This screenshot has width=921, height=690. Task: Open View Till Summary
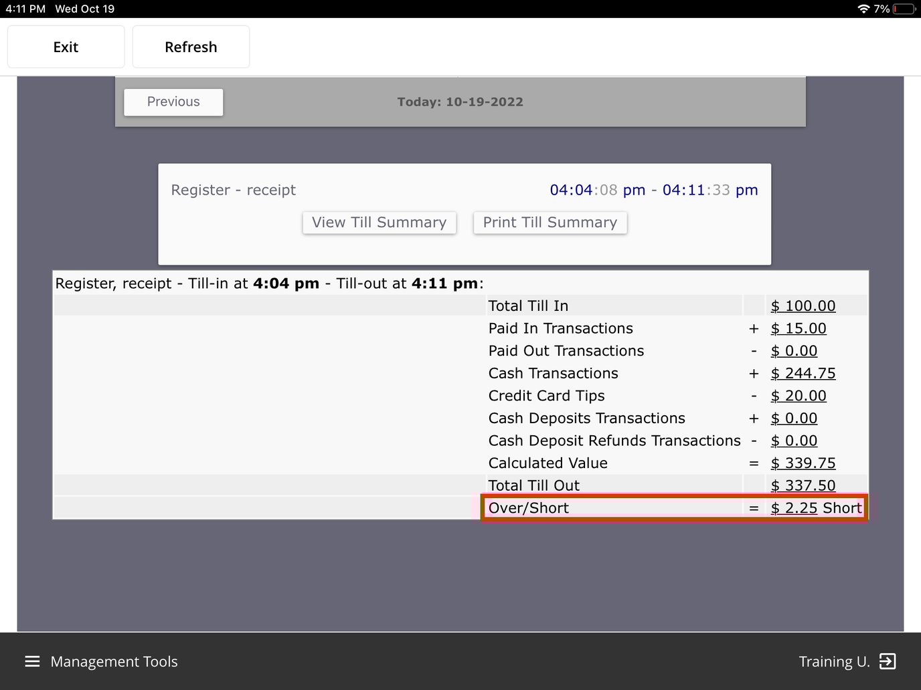[x=379, y=222]
